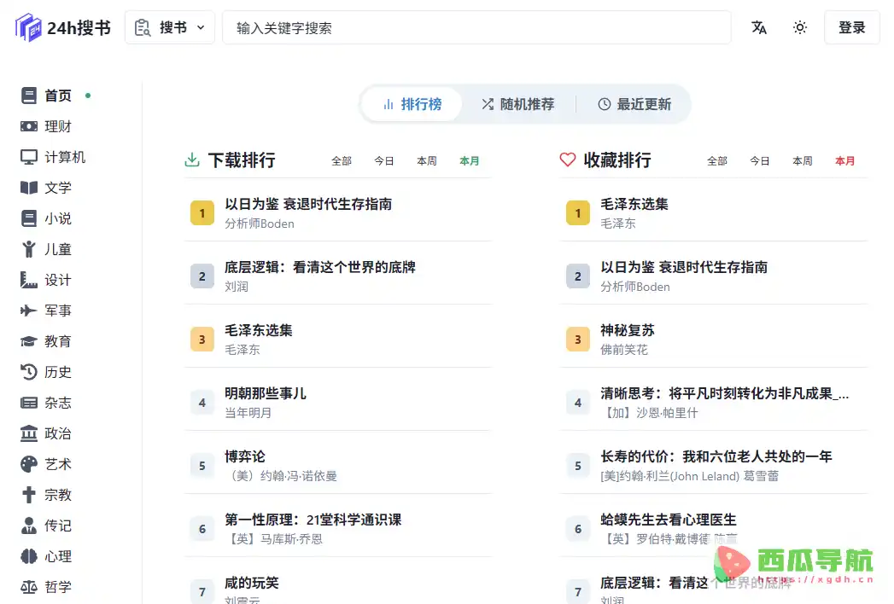Select the 传记 person icon category

point(28,526)
